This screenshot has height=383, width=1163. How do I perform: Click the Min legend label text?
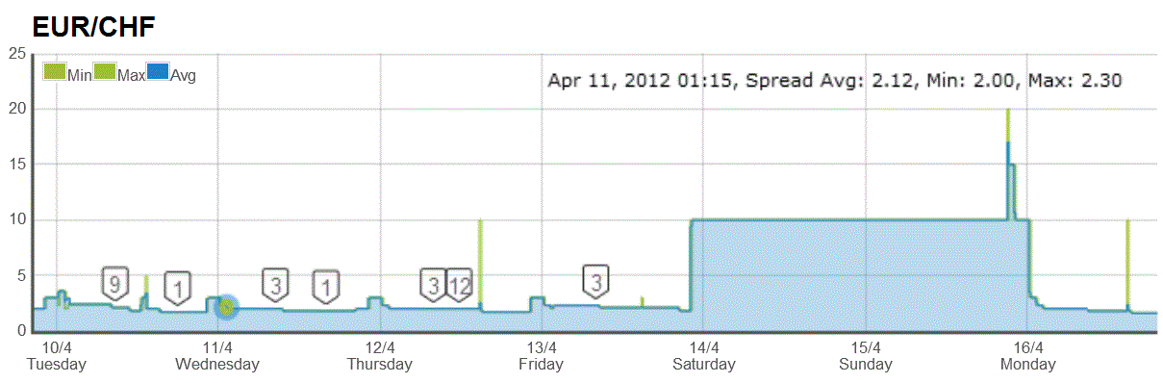79,75
